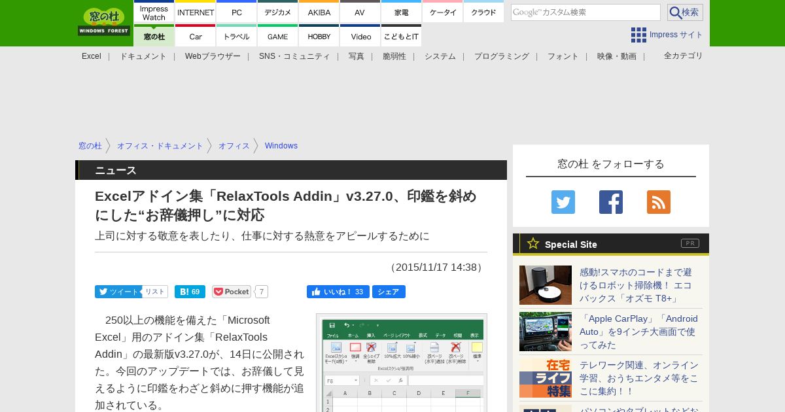Open the Apple CarPlay Android Auto link

click(638, 332)
